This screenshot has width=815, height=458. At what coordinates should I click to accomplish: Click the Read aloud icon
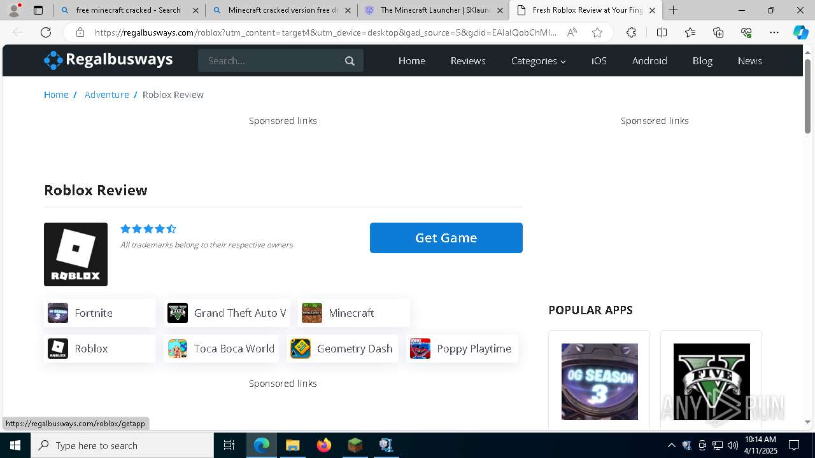pyautogui.click(x=572, y=32)
